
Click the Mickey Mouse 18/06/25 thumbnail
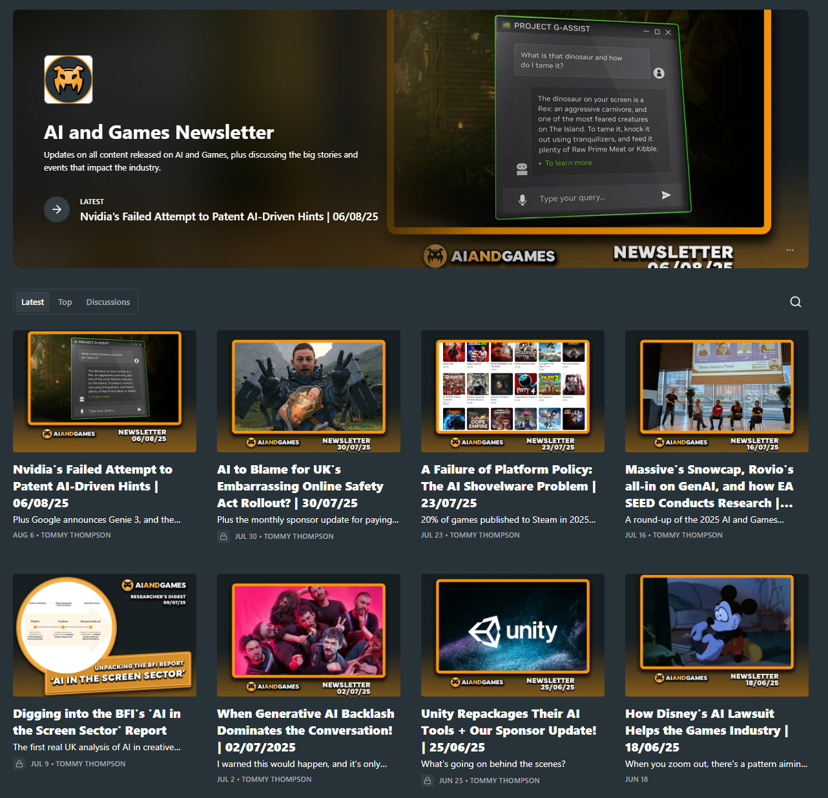[717, 635]
